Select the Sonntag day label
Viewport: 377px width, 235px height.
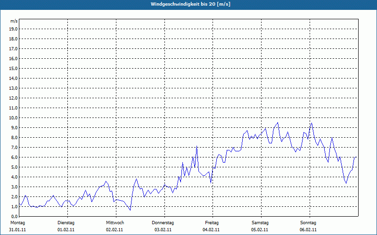pyautogui.click(x=308, y=223)
